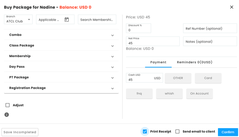Expand the PT Package section

pos(61,77)
